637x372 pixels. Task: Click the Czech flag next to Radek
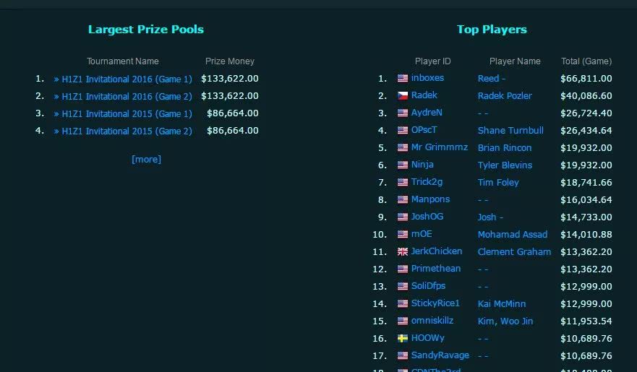click(403, 95)
